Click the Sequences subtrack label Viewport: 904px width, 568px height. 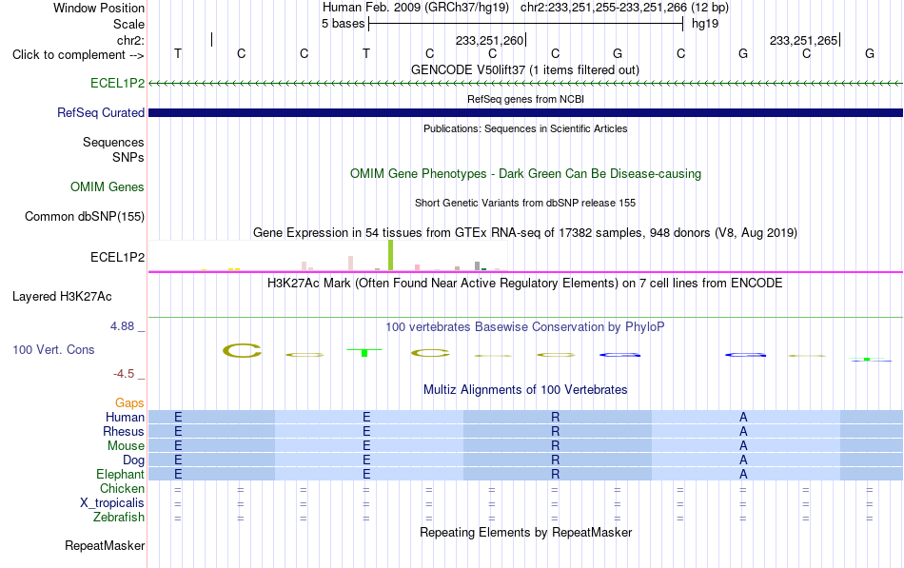tap(113, 143)
